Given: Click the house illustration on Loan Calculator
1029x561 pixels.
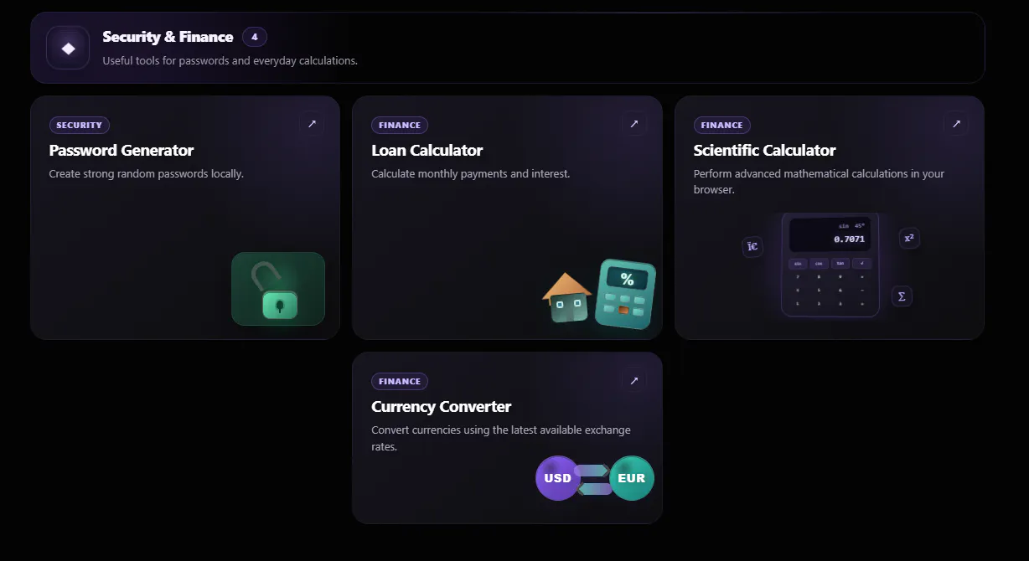Looking at the screenshot, I should point(567,297).
